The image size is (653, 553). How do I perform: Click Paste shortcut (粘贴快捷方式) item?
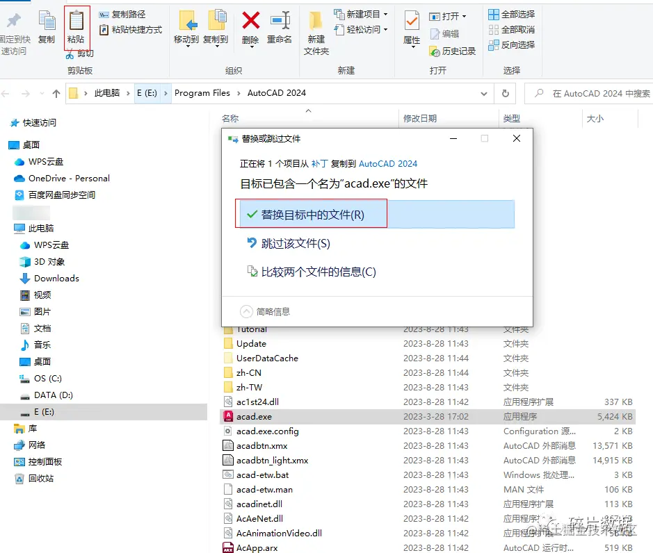pos(131,30)
